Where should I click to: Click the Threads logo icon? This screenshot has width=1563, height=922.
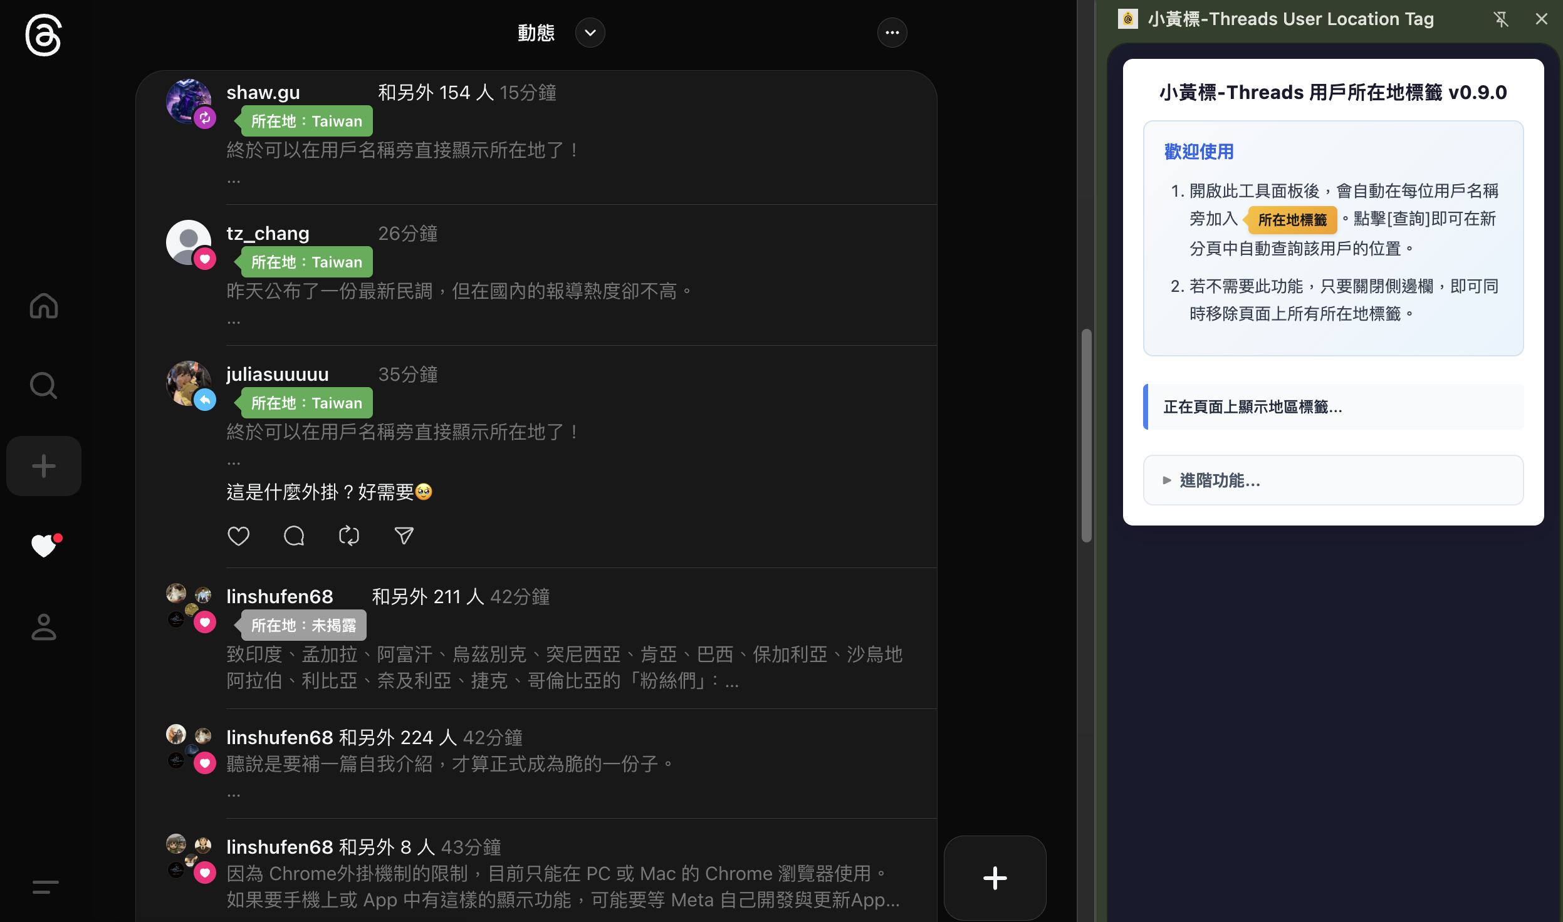[43, 35]
